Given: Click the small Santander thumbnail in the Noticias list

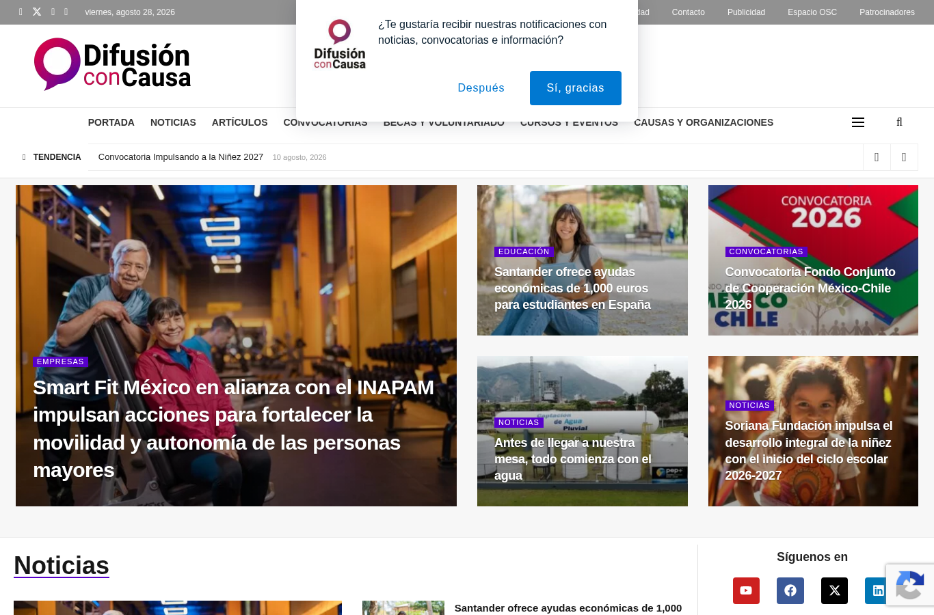Looking at the screenshot, I should tap(403, 607).
